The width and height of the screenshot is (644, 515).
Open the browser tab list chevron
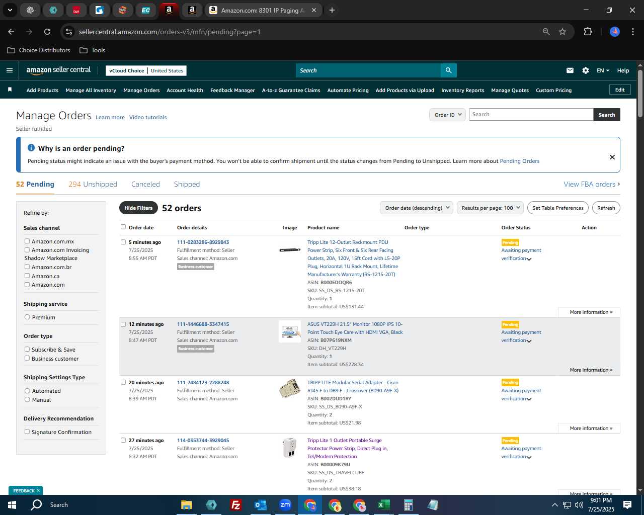(x=10, y=10)
